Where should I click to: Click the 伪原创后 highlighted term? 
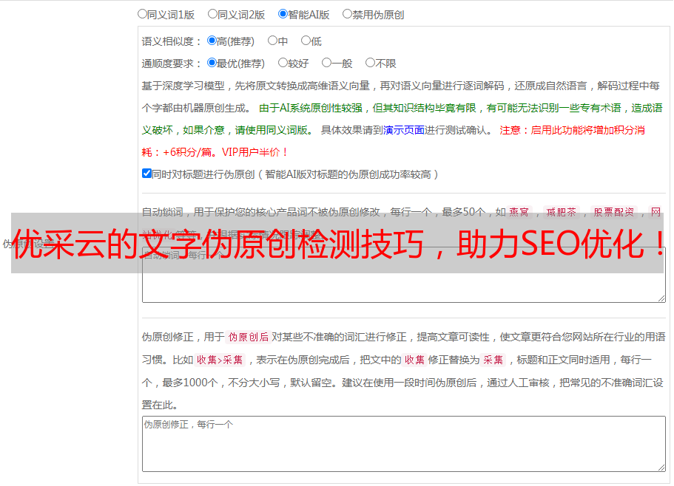pos(248,337)
